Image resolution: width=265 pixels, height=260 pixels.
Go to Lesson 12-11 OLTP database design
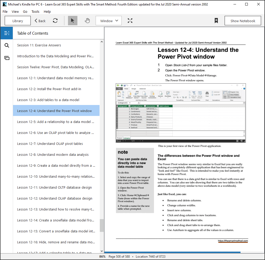coord(56,187)
